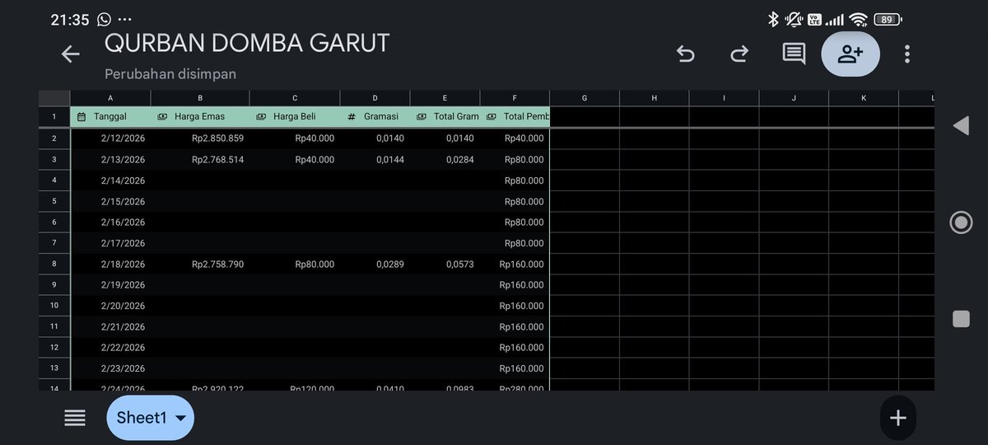This screenshot has height=445, width=988.
Task: Select column E header
Action: pyautogui.click(x=445, y=98)
